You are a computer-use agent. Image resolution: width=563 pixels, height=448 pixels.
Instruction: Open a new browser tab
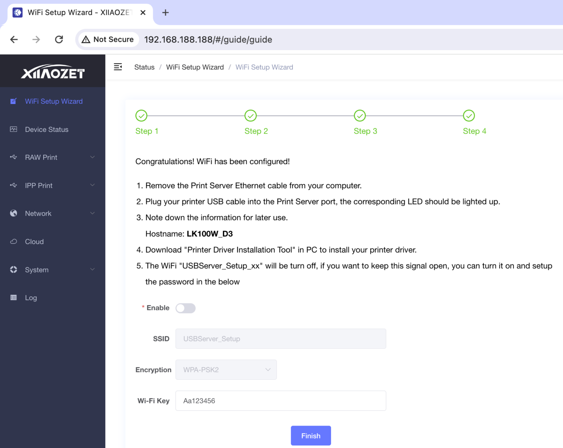165,12
